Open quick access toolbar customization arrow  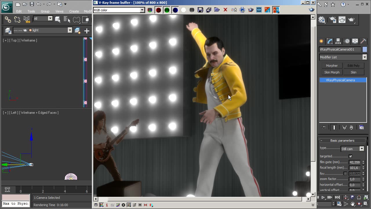pyautogui.click(x=65, y=4)
